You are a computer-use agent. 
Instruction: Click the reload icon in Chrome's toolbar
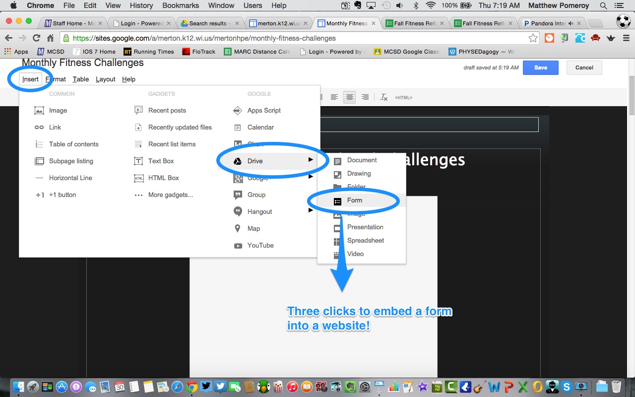coord(36,38)
